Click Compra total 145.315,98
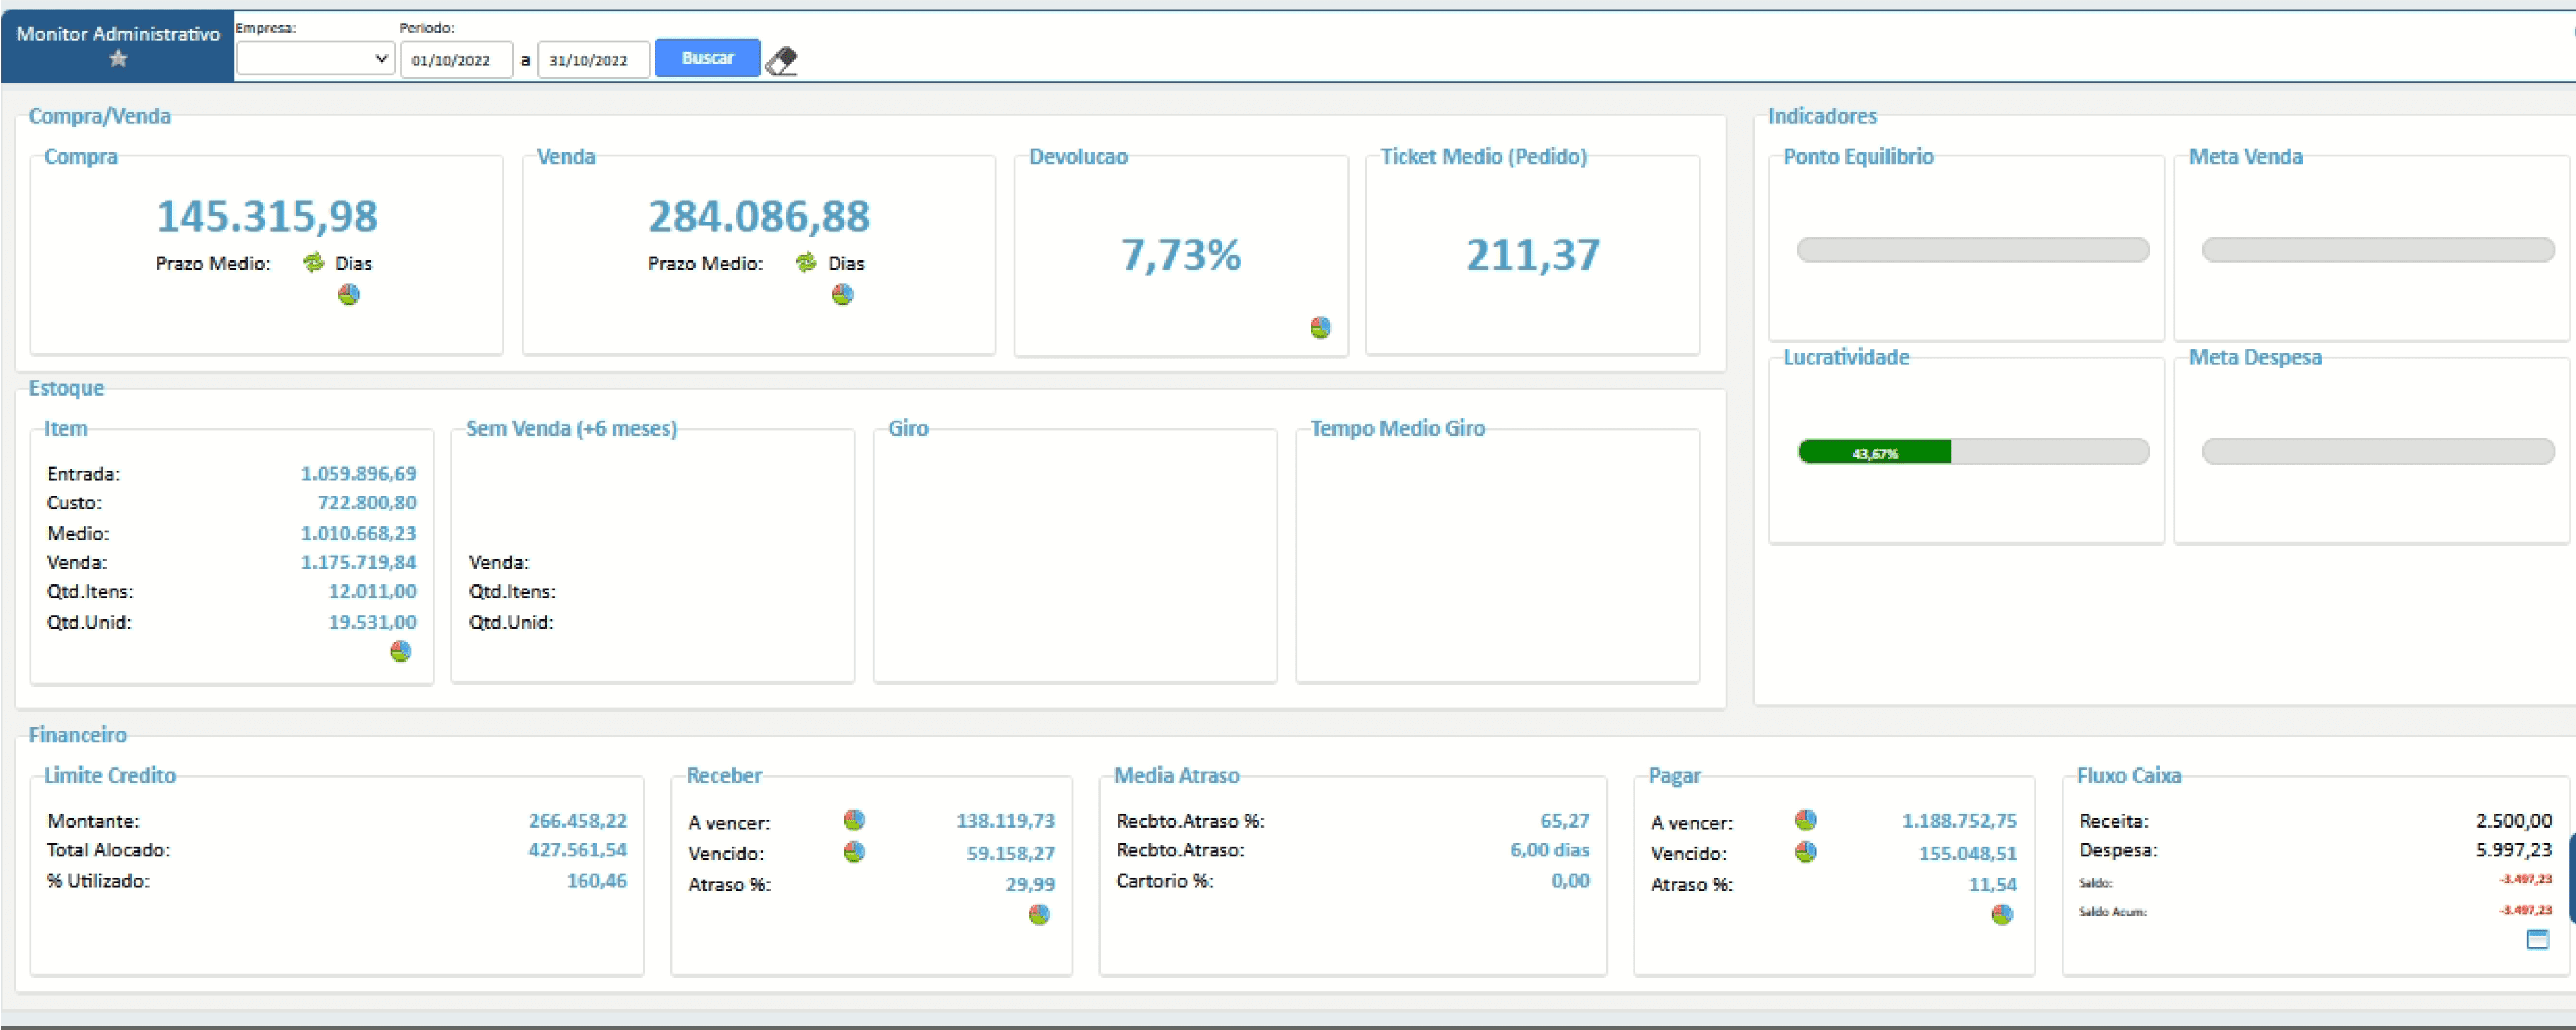This screenshot has height=1030, width=2576. (x=267, y=216)
